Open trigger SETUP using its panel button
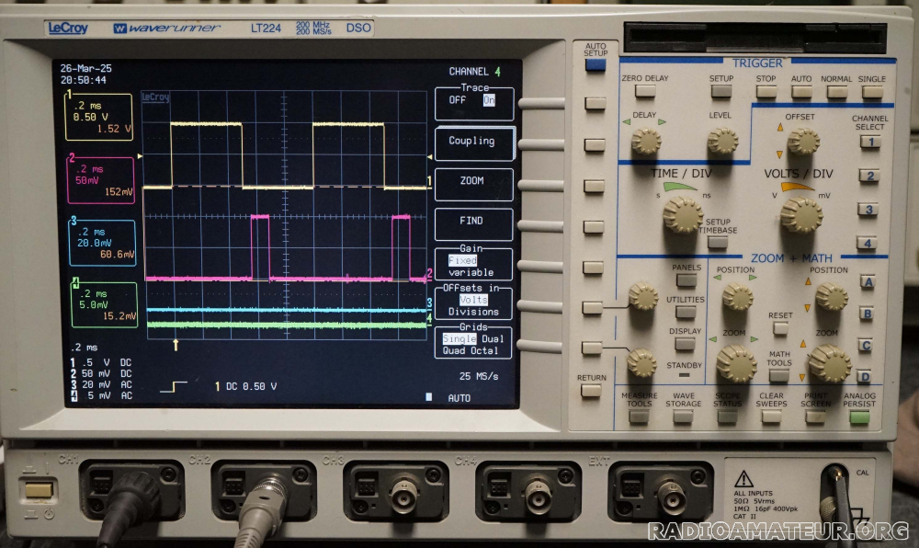919x548 pixels. coord(720,91)
